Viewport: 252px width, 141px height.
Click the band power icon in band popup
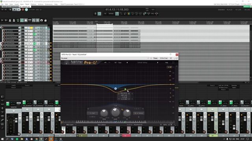119,94
